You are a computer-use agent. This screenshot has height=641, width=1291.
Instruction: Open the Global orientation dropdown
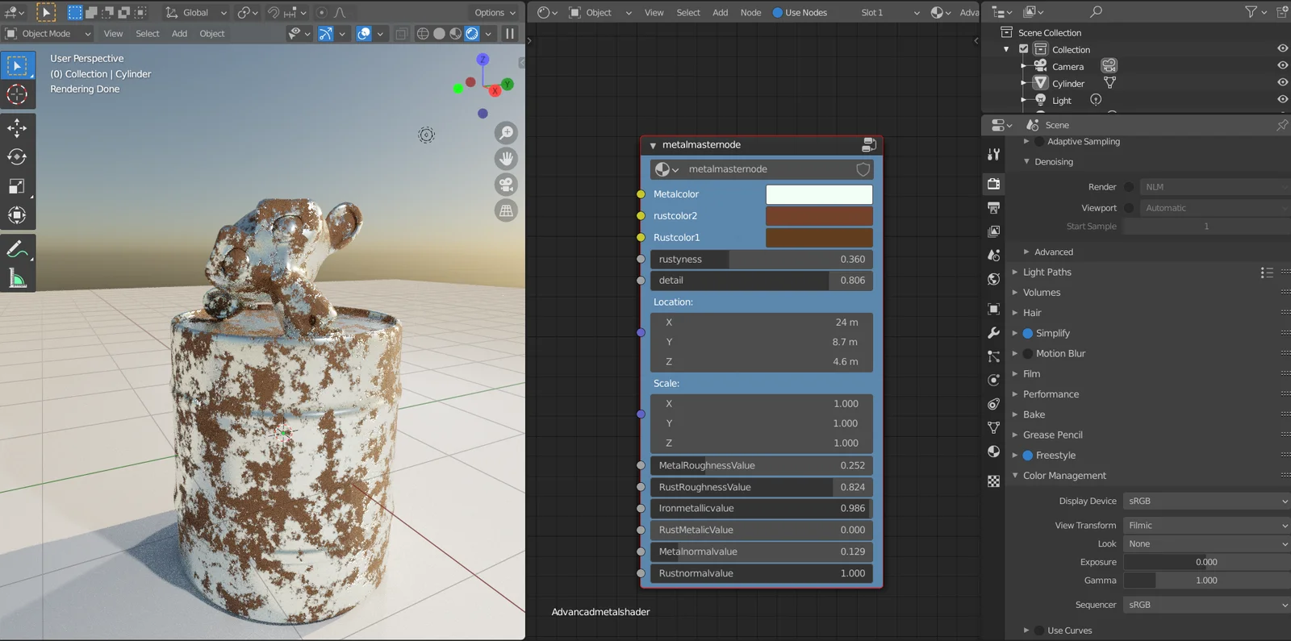[x=197, y=13]
